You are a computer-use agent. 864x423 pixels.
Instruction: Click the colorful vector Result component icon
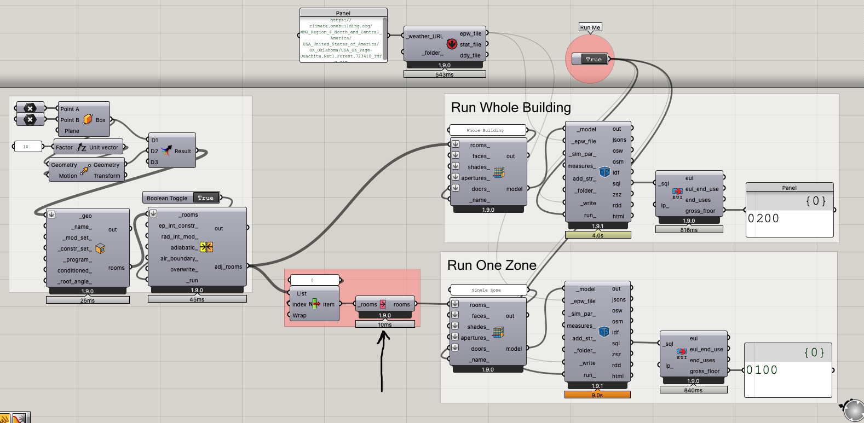[166, 150]
